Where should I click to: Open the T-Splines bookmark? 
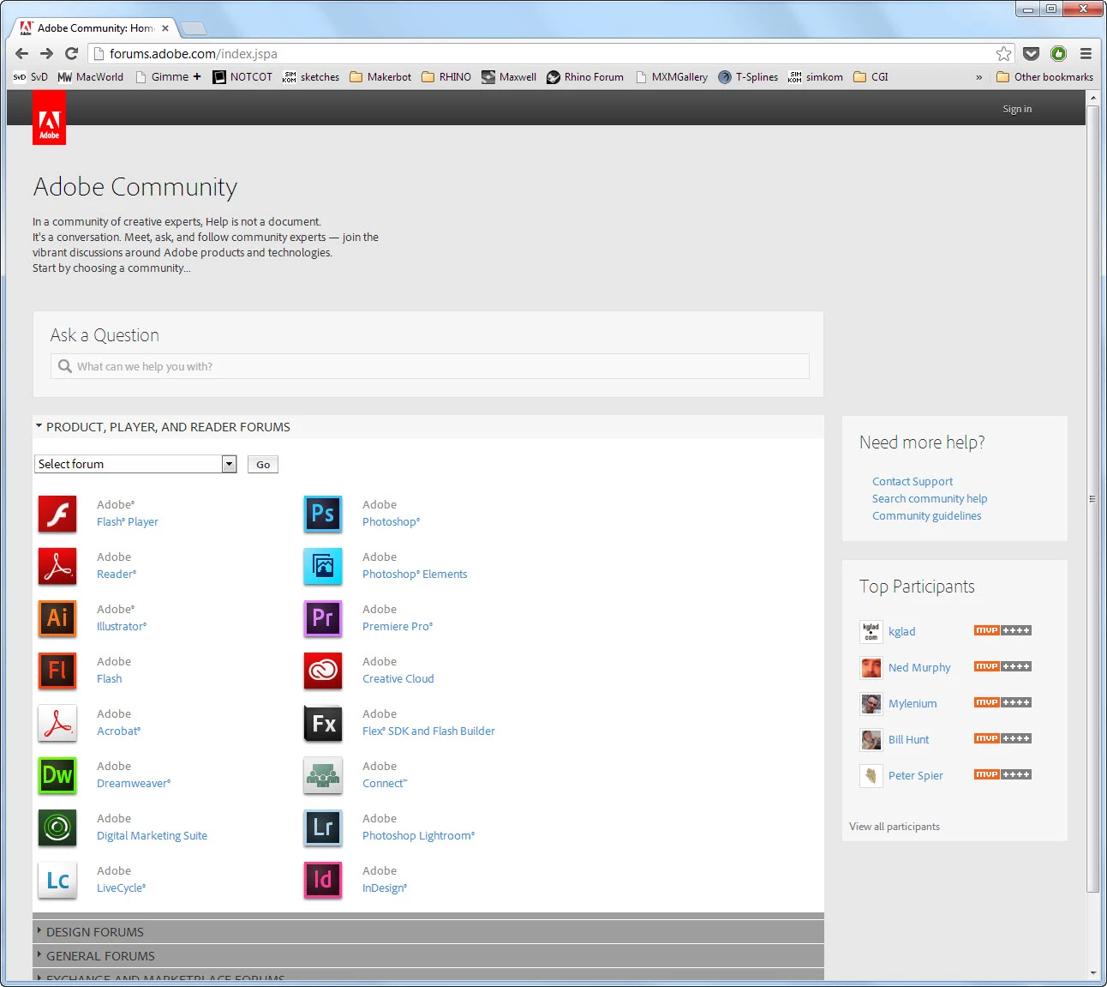tap(748, 77)
